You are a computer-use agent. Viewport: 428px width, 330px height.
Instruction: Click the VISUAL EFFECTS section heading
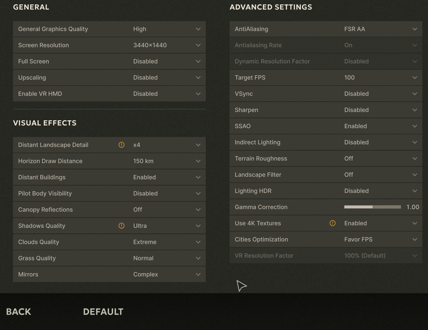(x=45, y=123)
